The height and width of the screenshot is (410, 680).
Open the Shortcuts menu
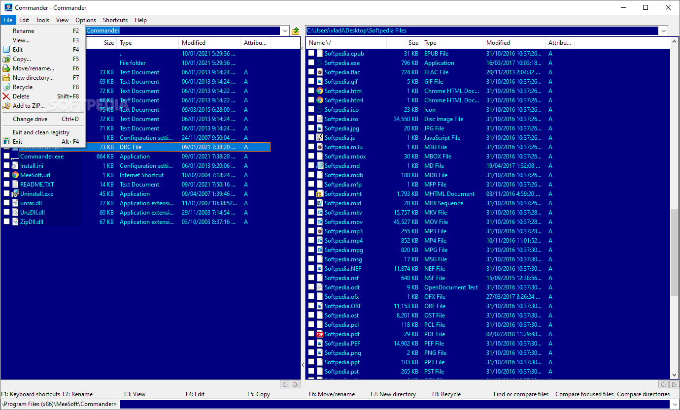point(115,20)
